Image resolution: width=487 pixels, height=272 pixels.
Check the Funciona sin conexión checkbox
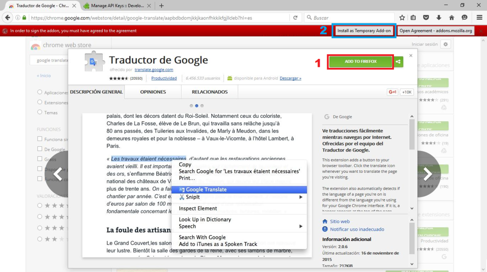pyautogui.click(x=39, y=139)
